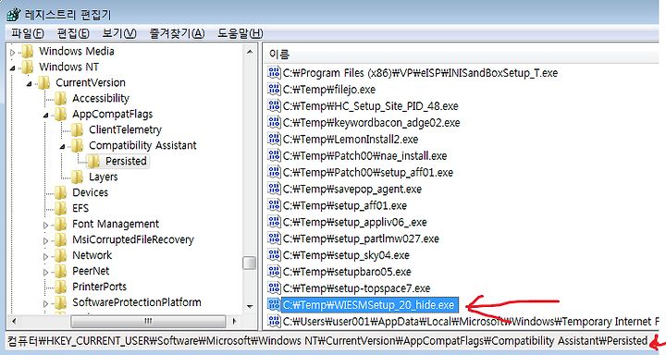Select value C:\Temp\setup_sky04.exe
Image resolution: width=666 pixels, height=355 pixels.
tap(346, 255)
